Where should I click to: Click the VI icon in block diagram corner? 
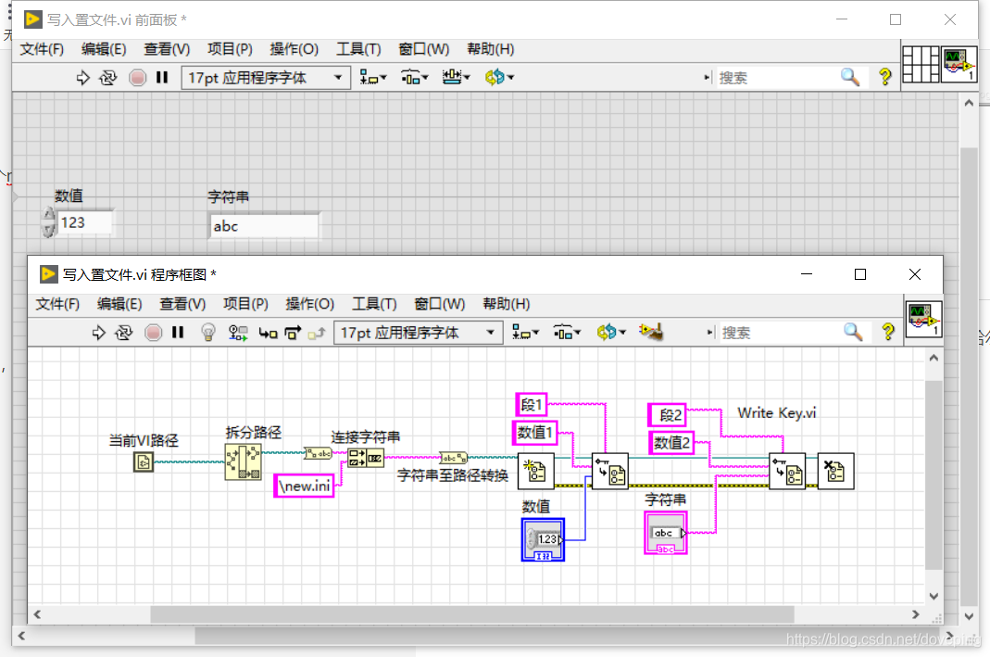[x=923, y=319]
